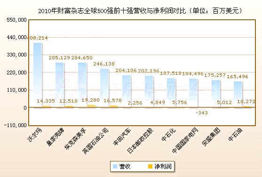Screen dimensions: 262x177
Task: Click the -343 net profit label
Action: coord(202,113)
